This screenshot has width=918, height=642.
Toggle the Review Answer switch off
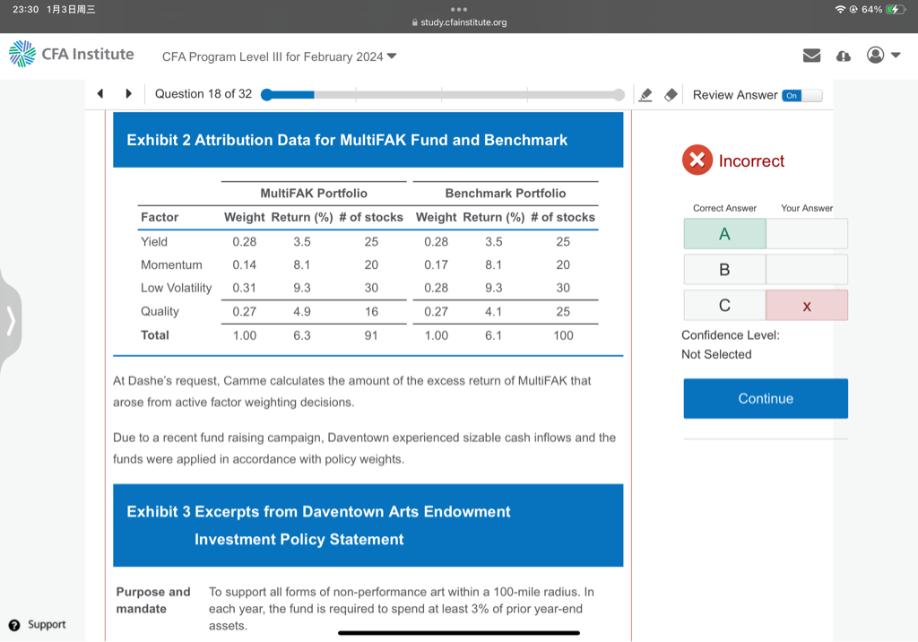coord(801,95)
